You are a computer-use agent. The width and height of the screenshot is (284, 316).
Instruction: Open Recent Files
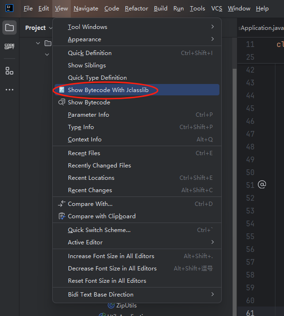(x=137, y=153)
